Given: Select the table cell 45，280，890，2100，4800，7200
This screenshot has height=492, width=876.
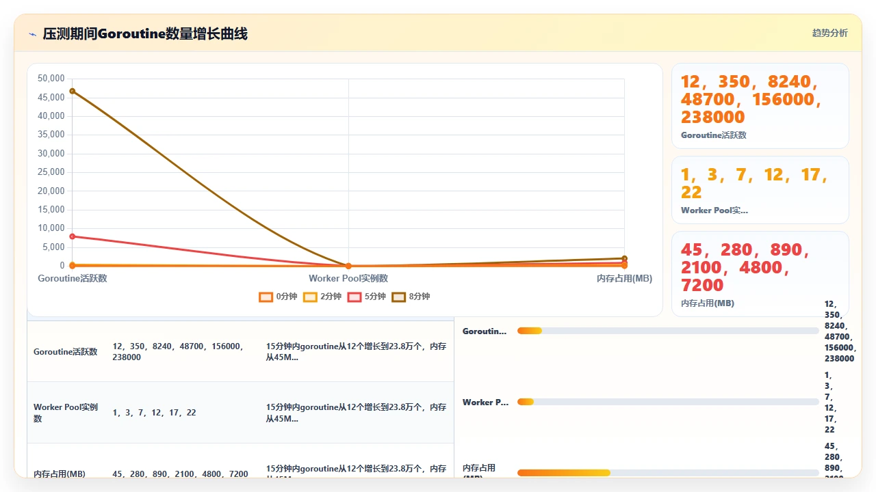Looking at the screenshot, I should (183, 461).
